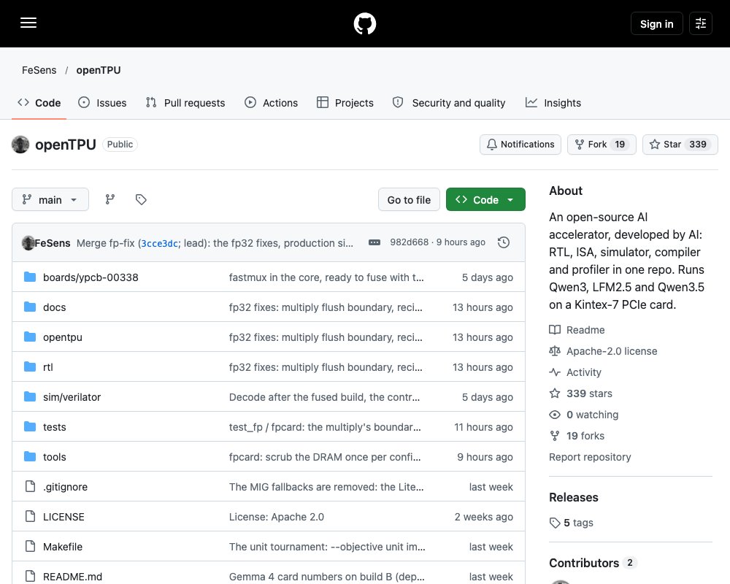Viewport: 730px width, 584px height.
Task: Open the README.md file
Action: click(x=72, y=577)
